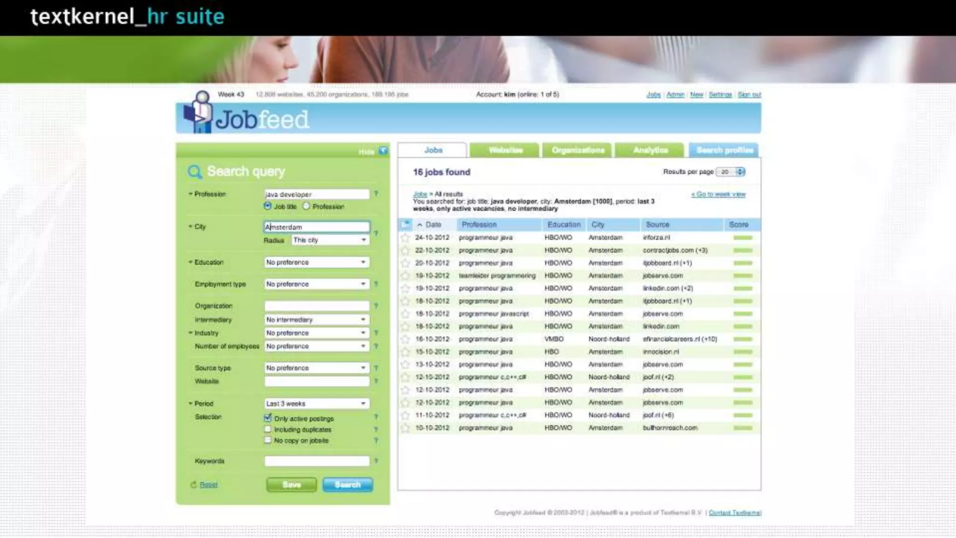Image resolution: width=956 pixels, height=538 pixels.
Task: Star the teamleider programmering job
Action: [x=405, y=276]
